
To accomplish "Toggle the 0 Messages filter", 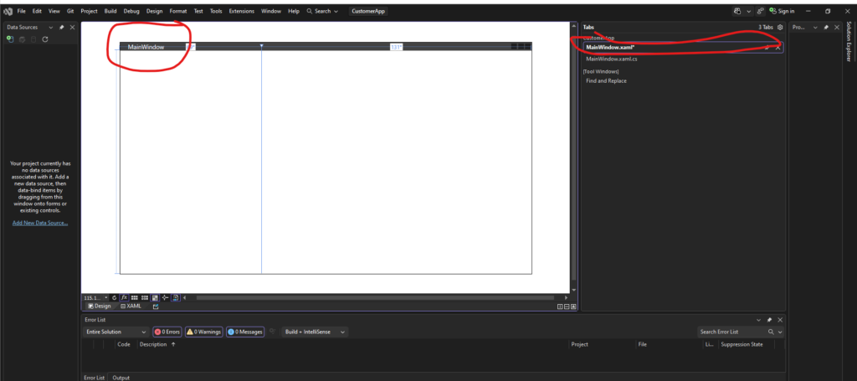I will 245,332.
